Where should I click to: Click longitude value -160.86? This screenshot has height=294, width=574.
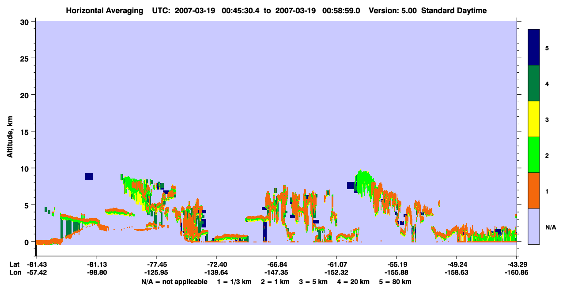point(516,273)
